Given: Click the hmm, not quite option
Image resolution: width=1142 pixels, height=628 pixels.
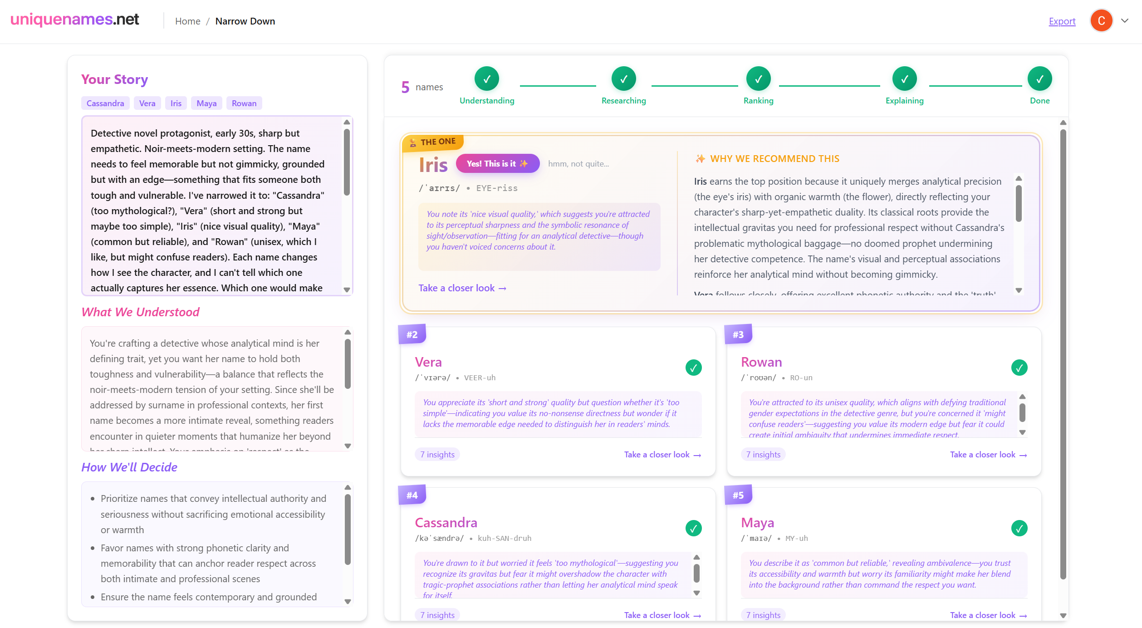Looking at the screenshot, I should [x=578, y=164].
